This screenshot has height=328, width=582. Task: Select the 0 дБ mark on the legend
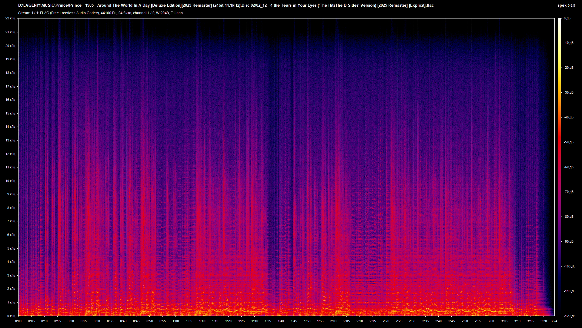coord(568,19)
